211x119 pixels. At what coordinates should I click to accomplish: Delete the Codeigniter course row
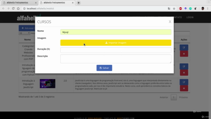click(x=184, y=54)
